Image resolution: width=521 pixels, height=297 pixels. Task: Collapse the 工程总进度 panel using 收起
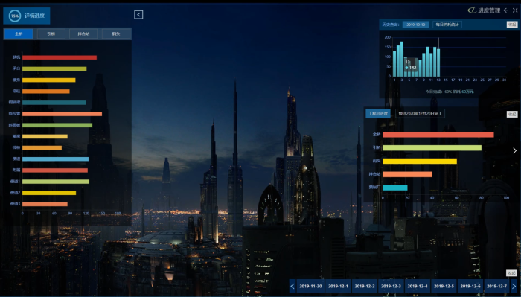point(512,114)
